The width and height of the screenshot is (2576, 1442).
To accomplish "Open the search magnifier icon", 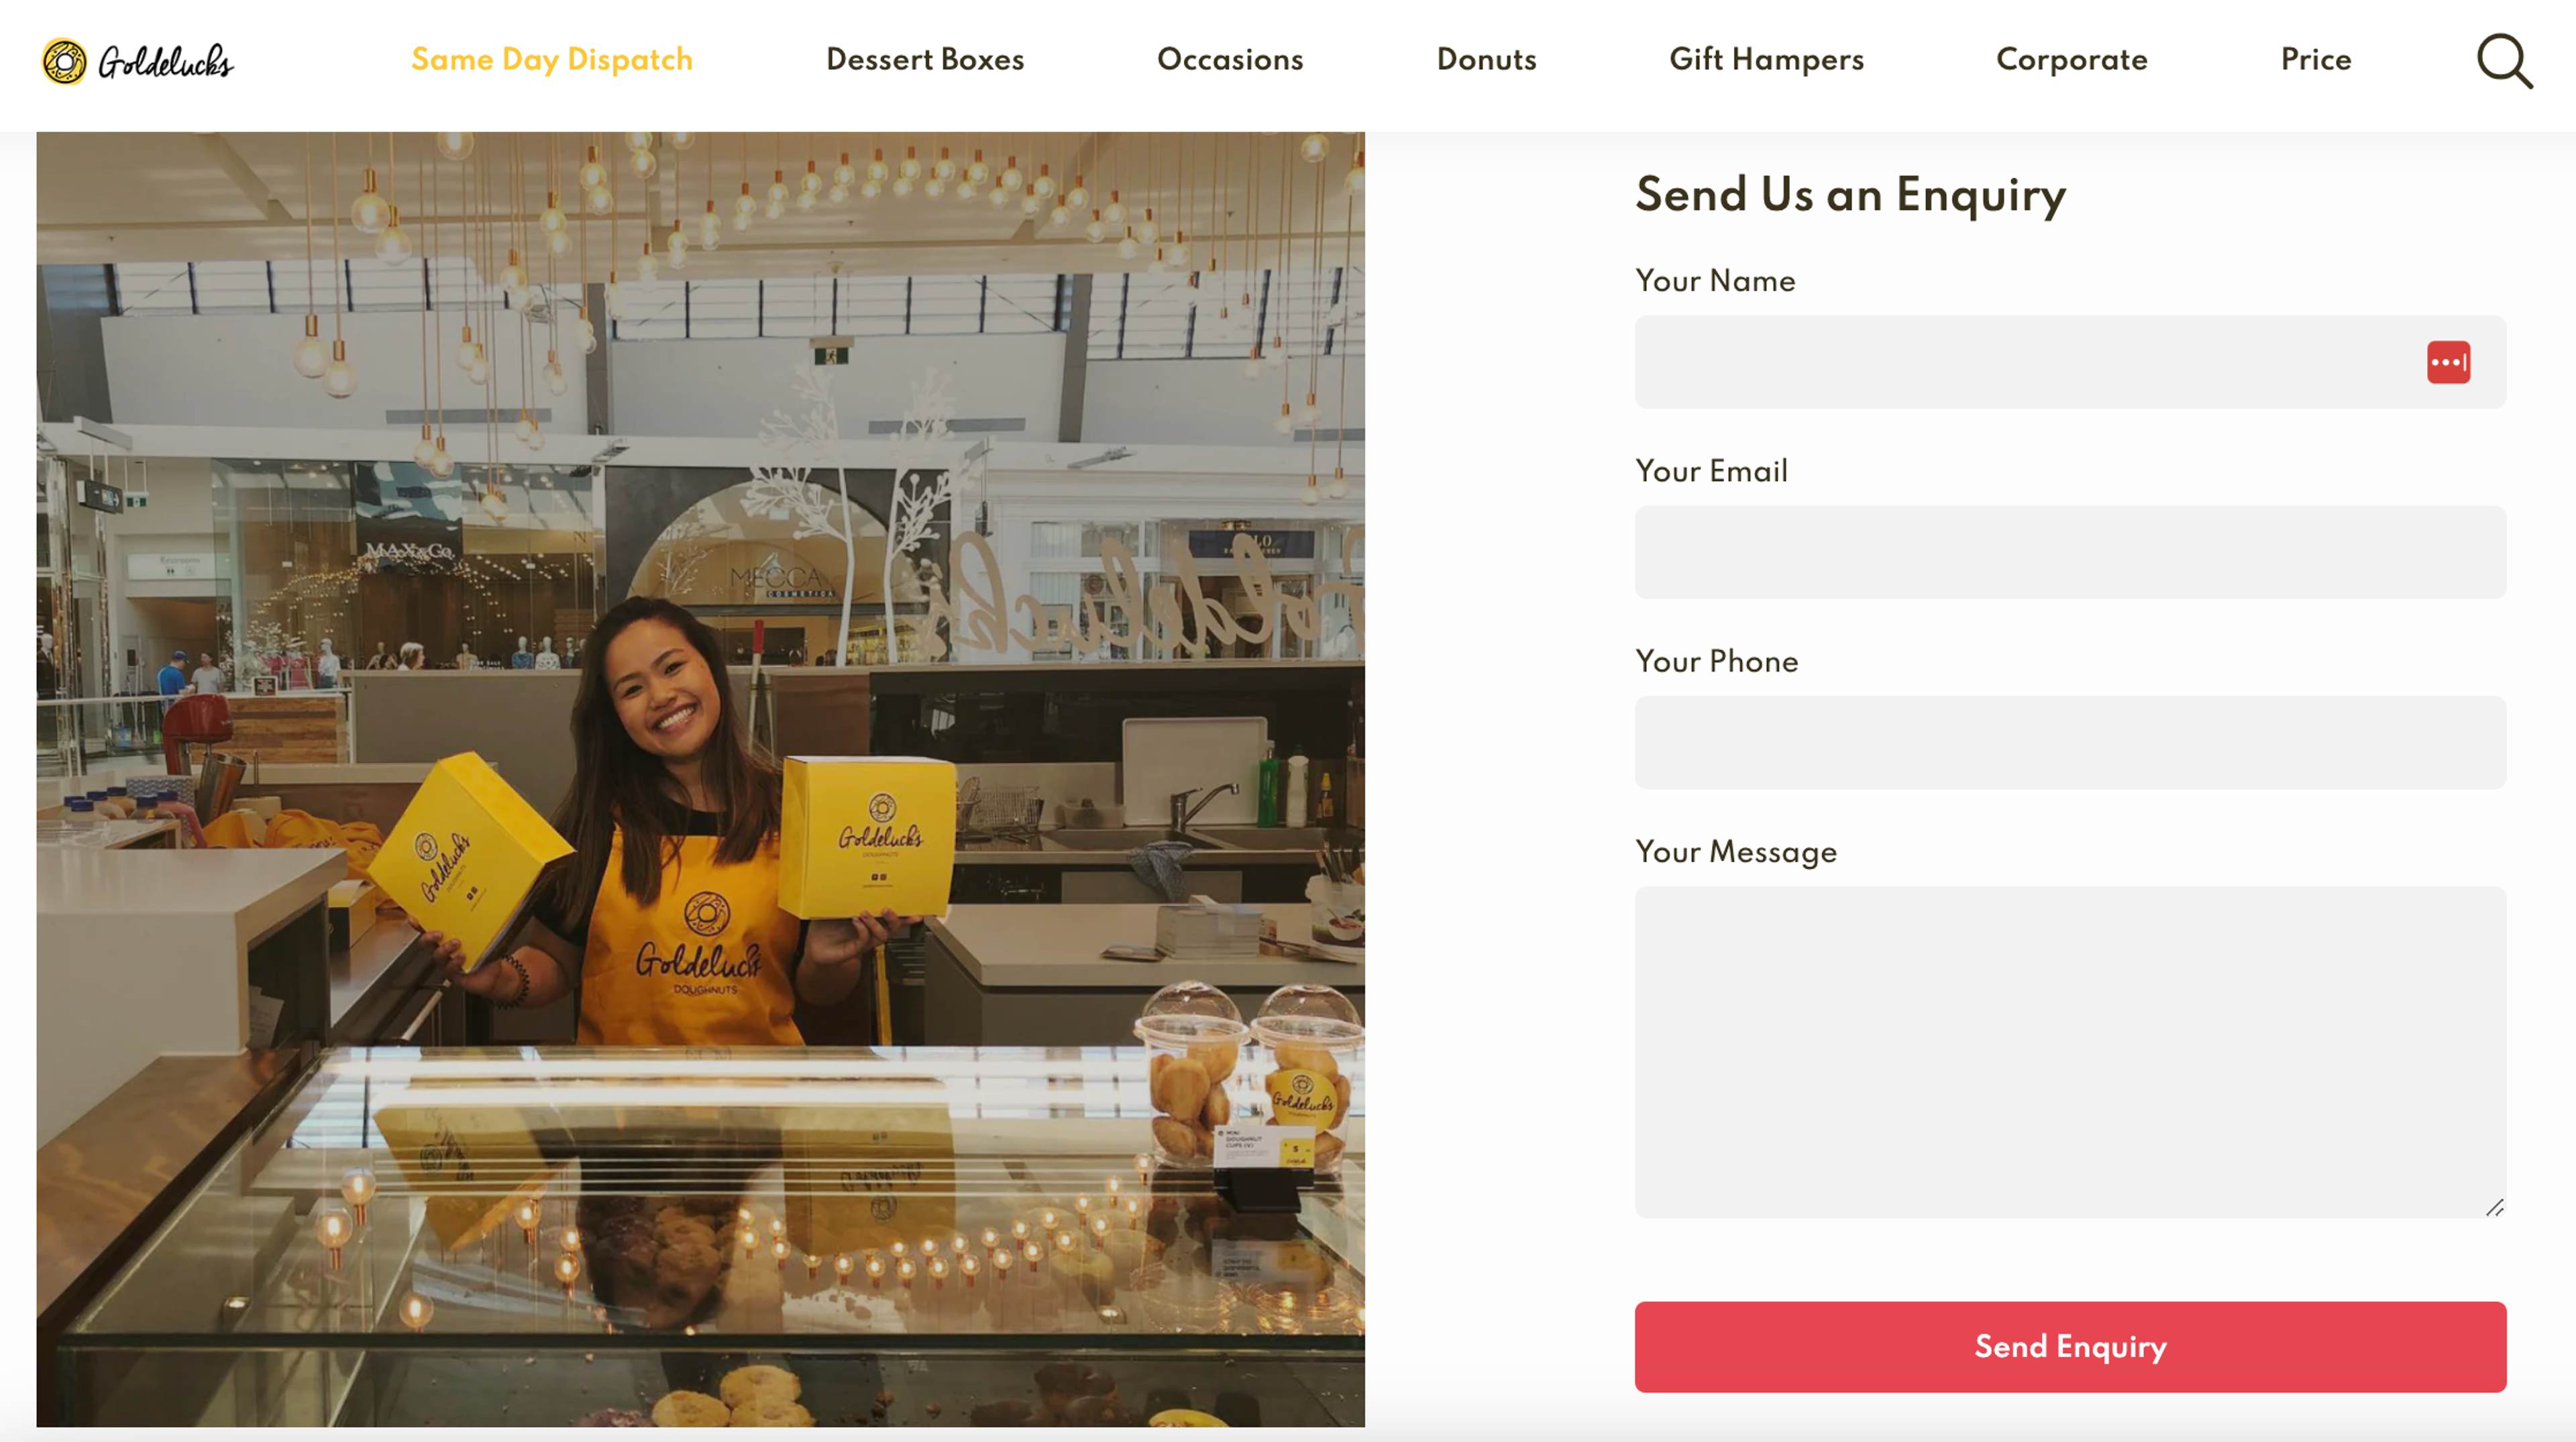I will [2506, 62].
